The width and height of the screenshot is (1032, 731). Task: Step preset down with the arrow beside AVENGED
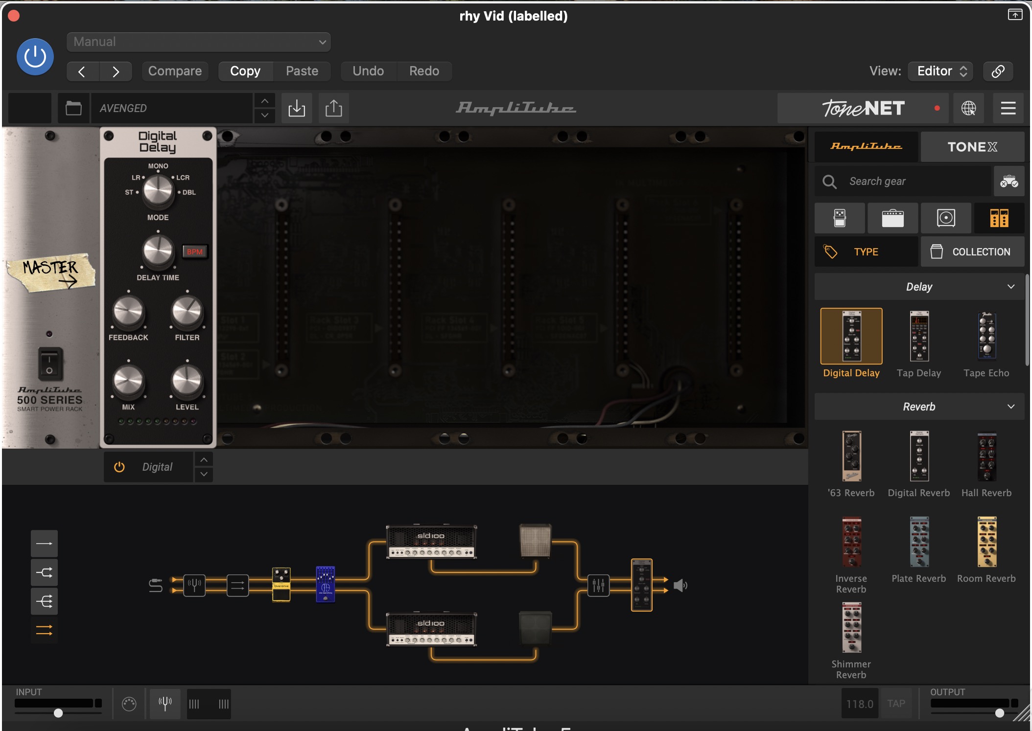click(264, 115)
